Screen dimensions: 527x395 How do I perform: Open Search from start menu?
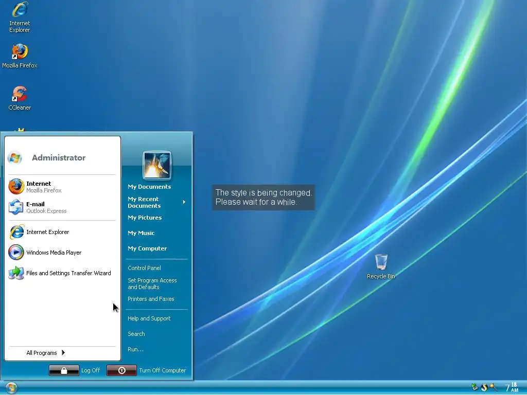(x=136, y=334)
